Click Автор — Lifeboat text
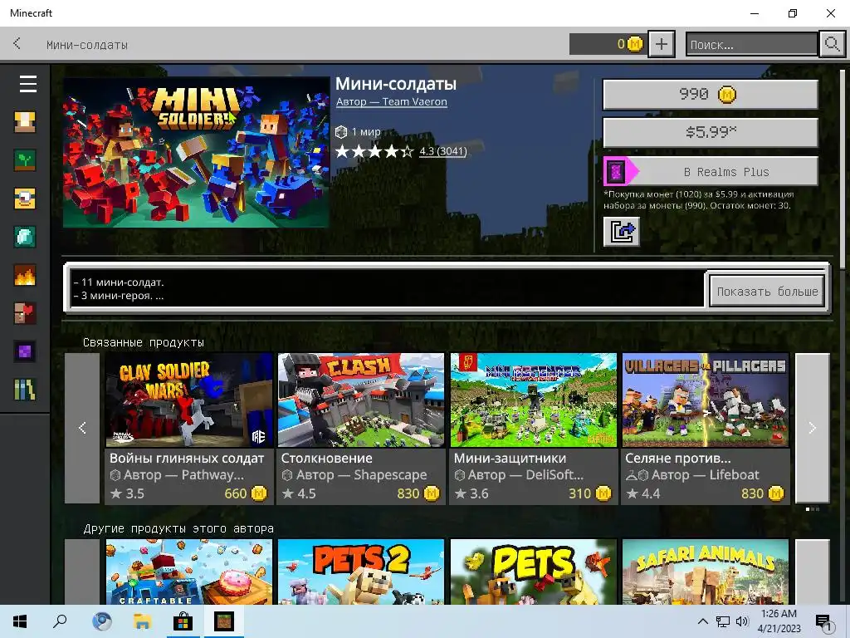Screen dimensions: 850x638 [x=706, y=474]
